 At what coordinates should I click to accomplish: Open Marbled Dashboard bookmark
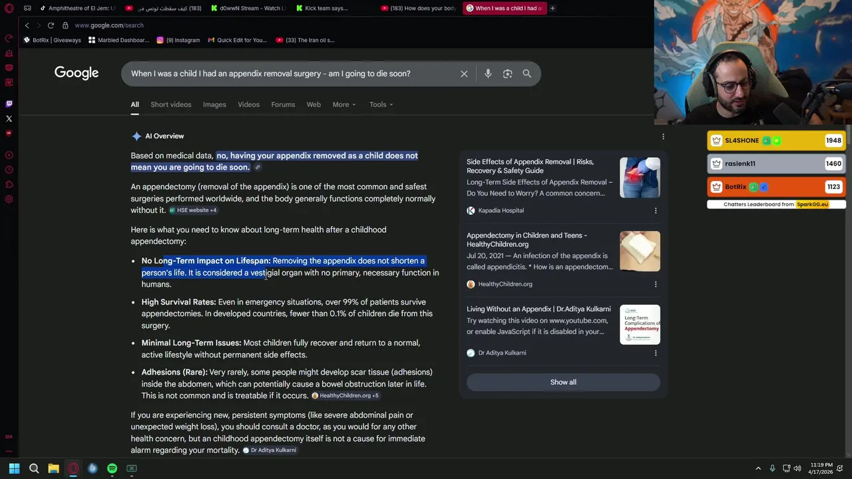point(118,40)
